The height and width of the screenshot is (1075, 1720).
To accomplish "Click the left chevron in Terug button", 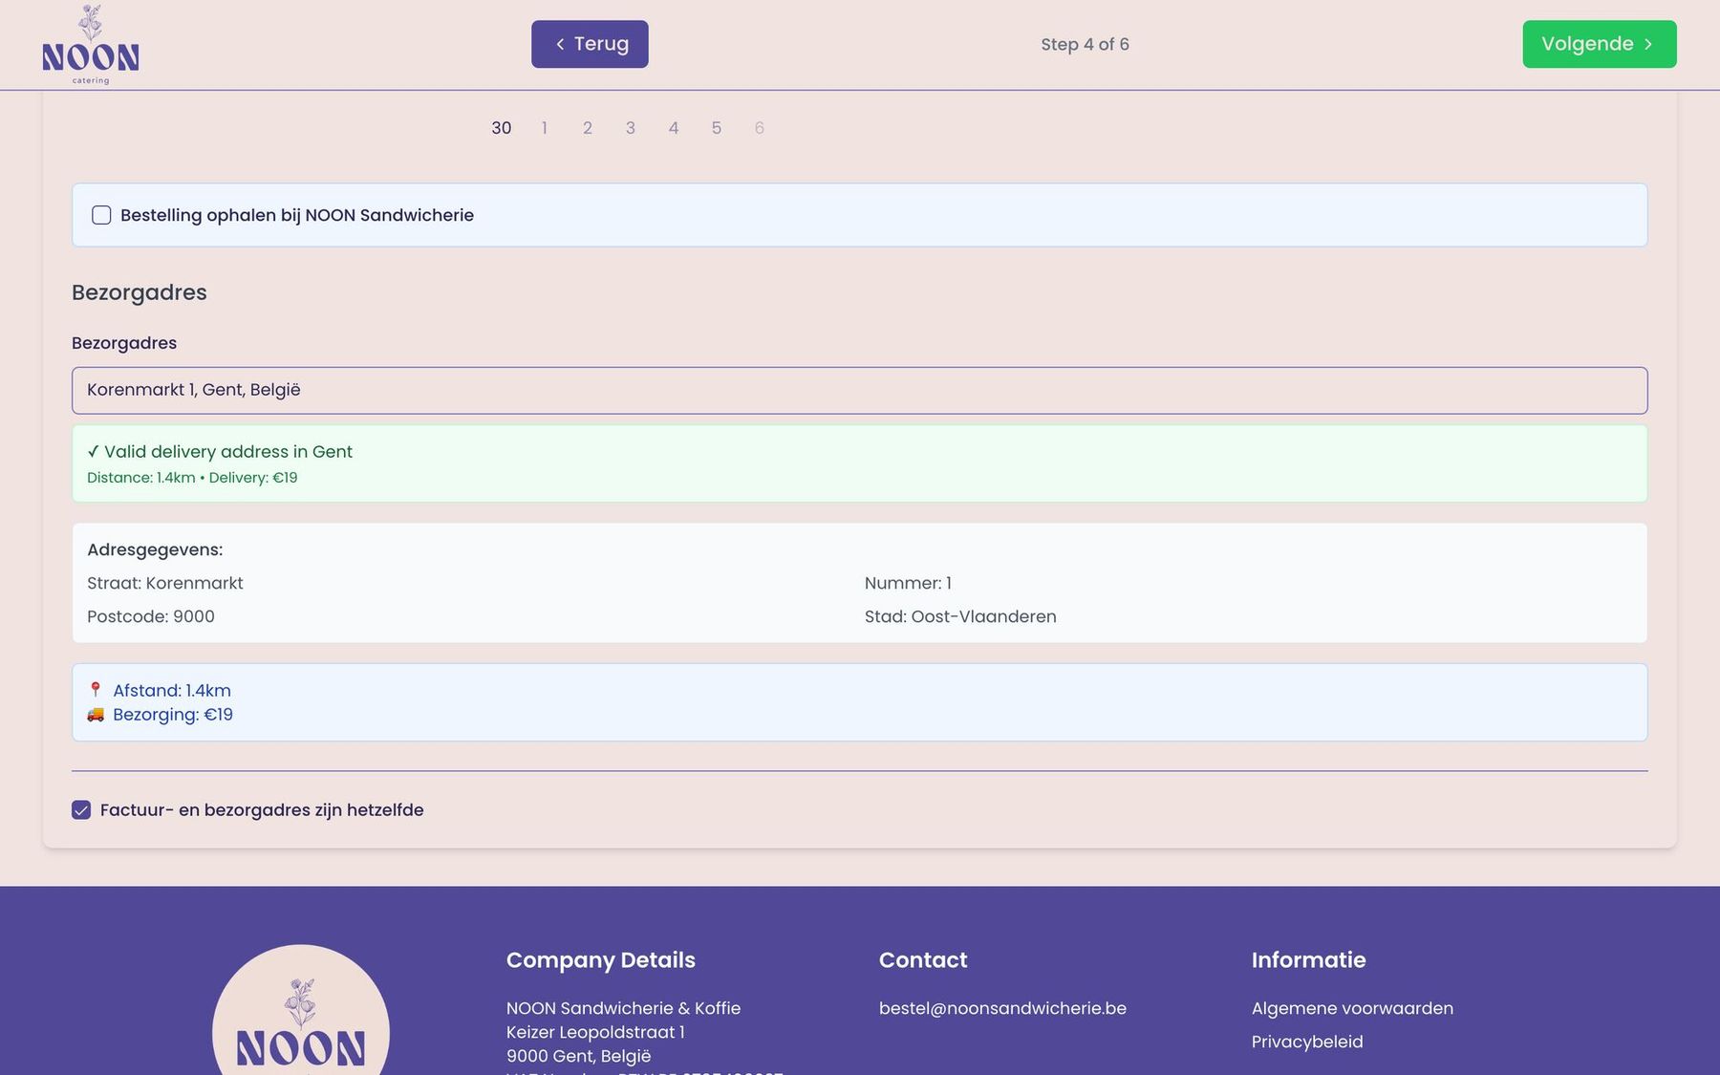I will pos(560,44).
